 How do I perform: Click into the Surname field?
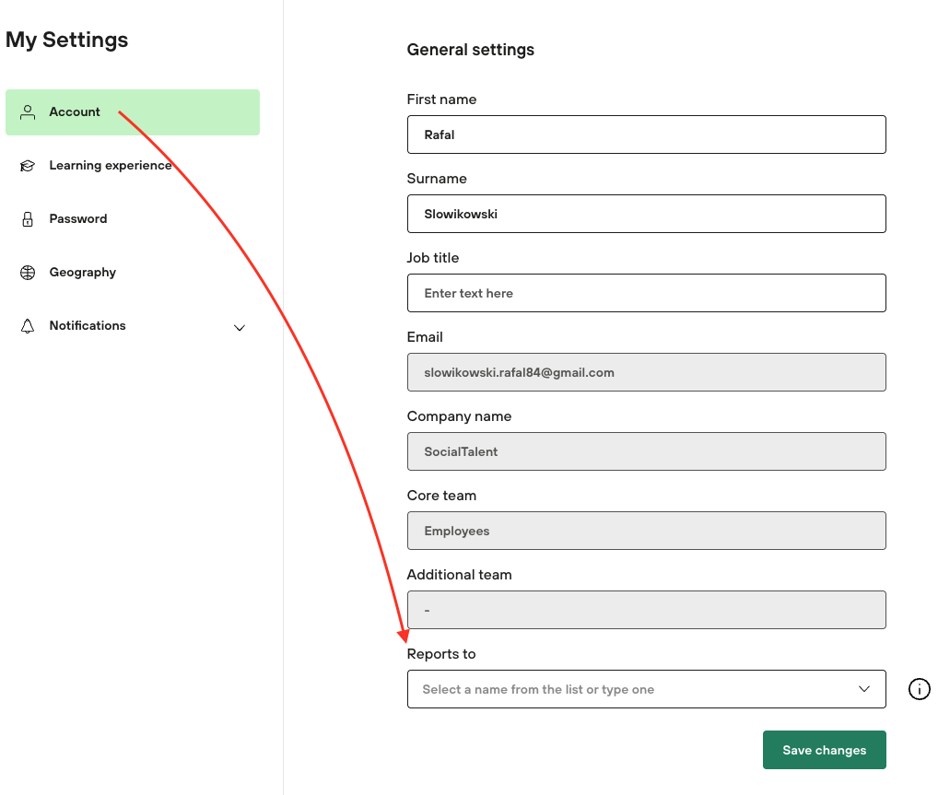click(645, 214)
